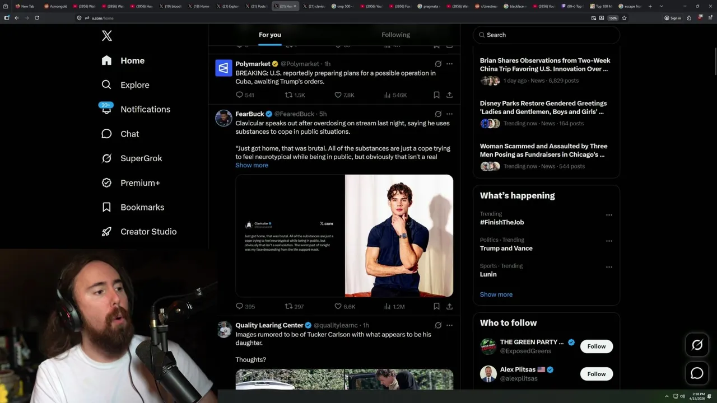Open Explore search page
The image size is (717, 403).
125,85
